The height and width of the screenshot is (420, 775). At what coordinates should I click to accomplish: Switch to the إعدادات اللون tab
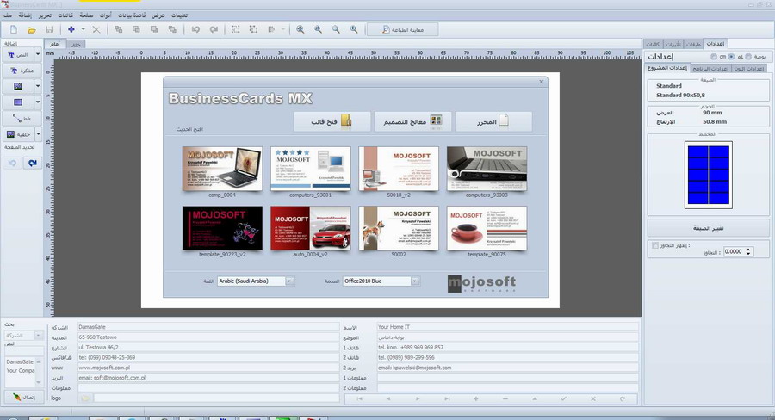pyautogui.click(x=749, y=69)
